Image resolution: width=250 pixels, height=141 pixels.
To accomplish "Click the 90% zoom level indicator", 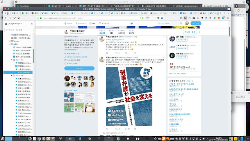I will (148, 18).
